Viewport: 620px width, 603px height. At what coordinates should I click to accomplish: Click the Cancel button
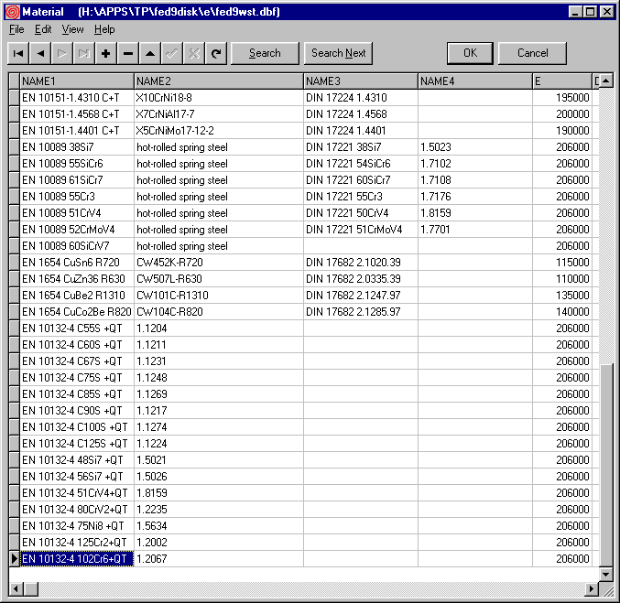(x=532, y=53)
